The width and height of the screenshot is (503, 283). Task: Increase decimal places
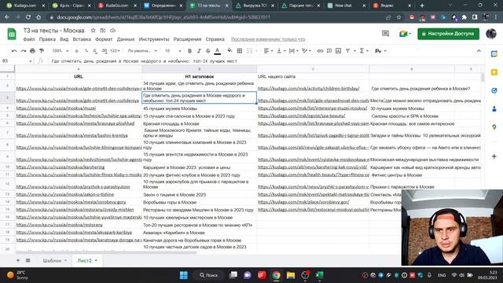click(105, 50)
